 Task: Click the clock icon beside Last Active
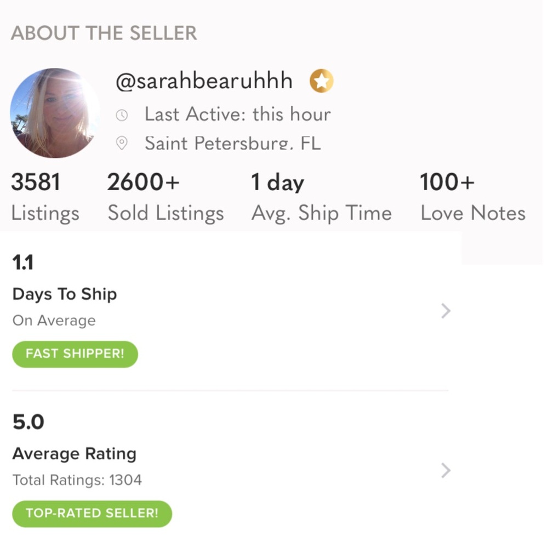click(x=122, y=115)
